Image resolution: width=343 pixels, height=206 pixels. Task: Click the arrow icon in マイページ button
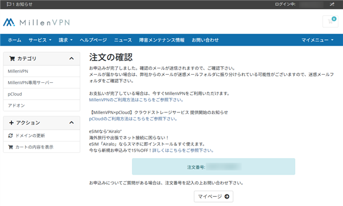227,197
